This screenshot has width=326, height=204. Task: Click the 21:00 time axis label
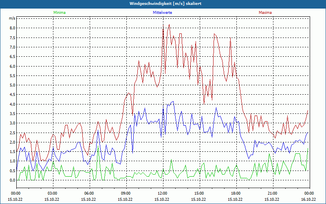[x=273, y=193]
